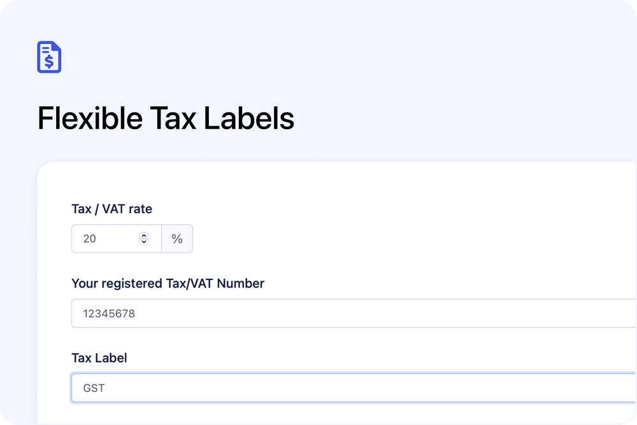Click the Your registered Tax/VAT Number label
The image size is (637, 425).
pos(168,283)
